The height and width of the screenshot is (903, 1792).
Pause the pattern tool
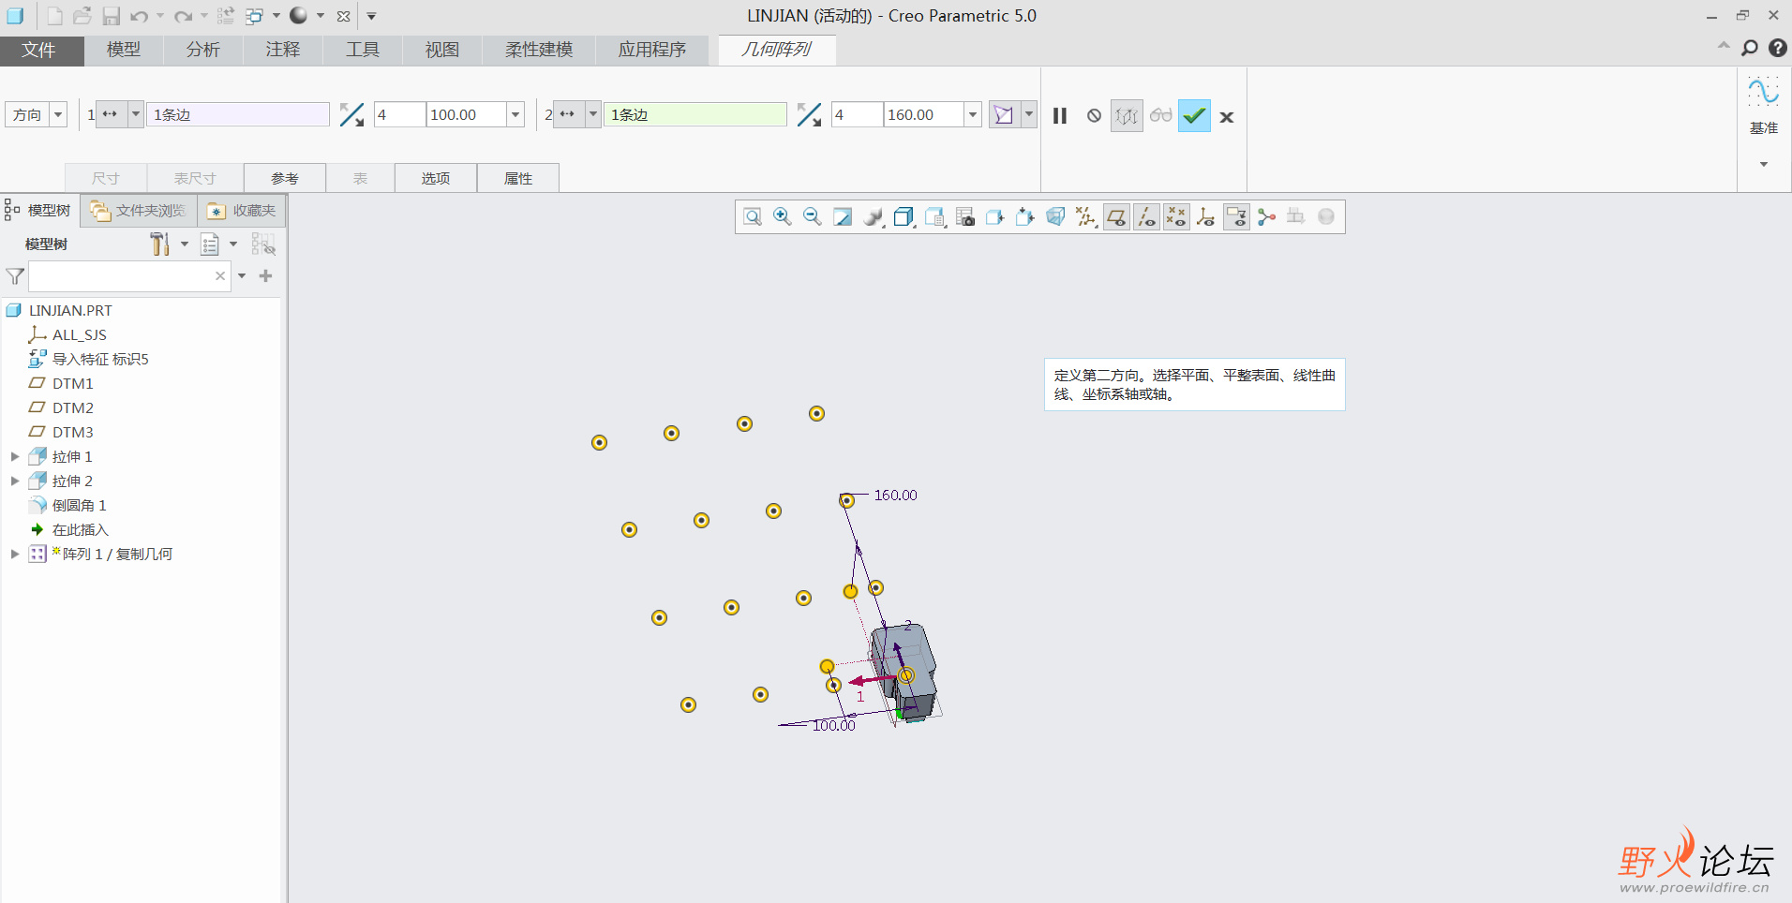pos(1060,116)
